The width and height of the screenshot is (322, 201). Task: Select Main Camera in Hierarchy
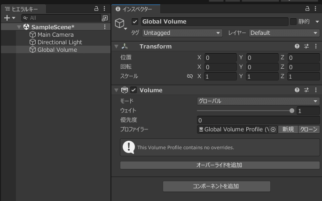[x=55, y=34]
